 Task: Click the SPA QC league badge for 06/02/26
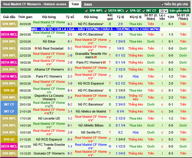[x=9, y=90]
